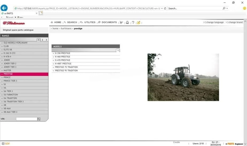Screen dimensions: 247x146
Task: Select models page 1 tab
Action: 118,50
